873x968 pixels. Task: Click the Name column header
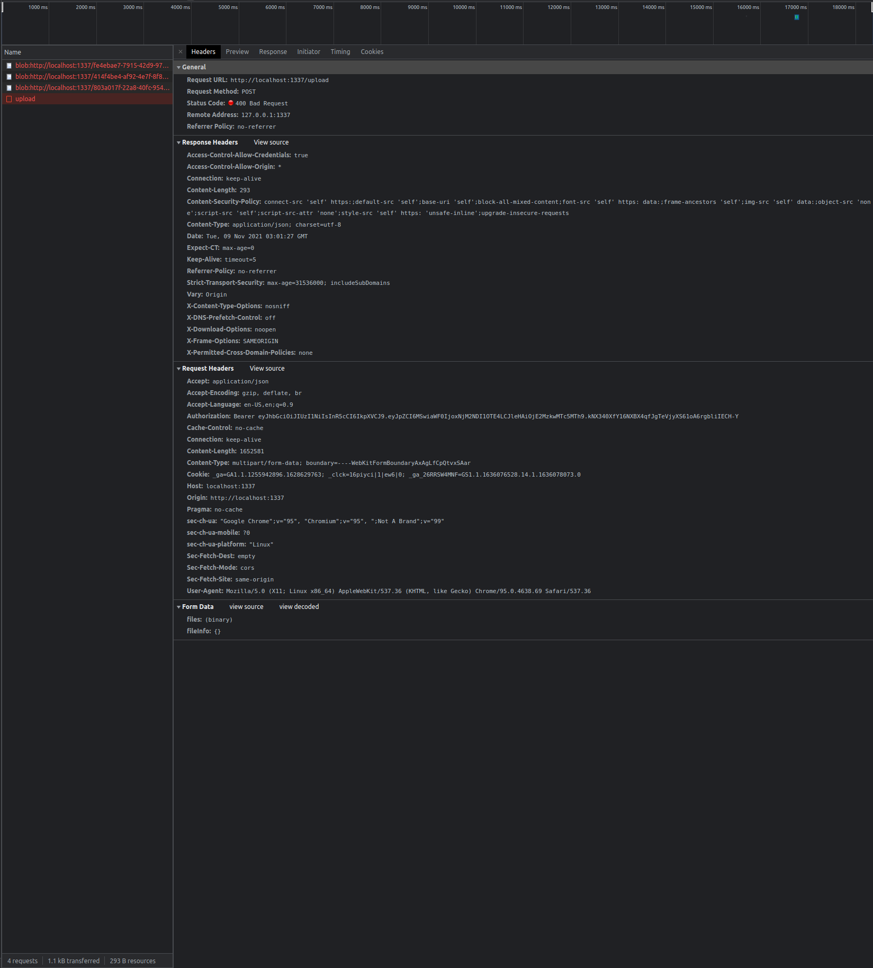tap(87, 52)
